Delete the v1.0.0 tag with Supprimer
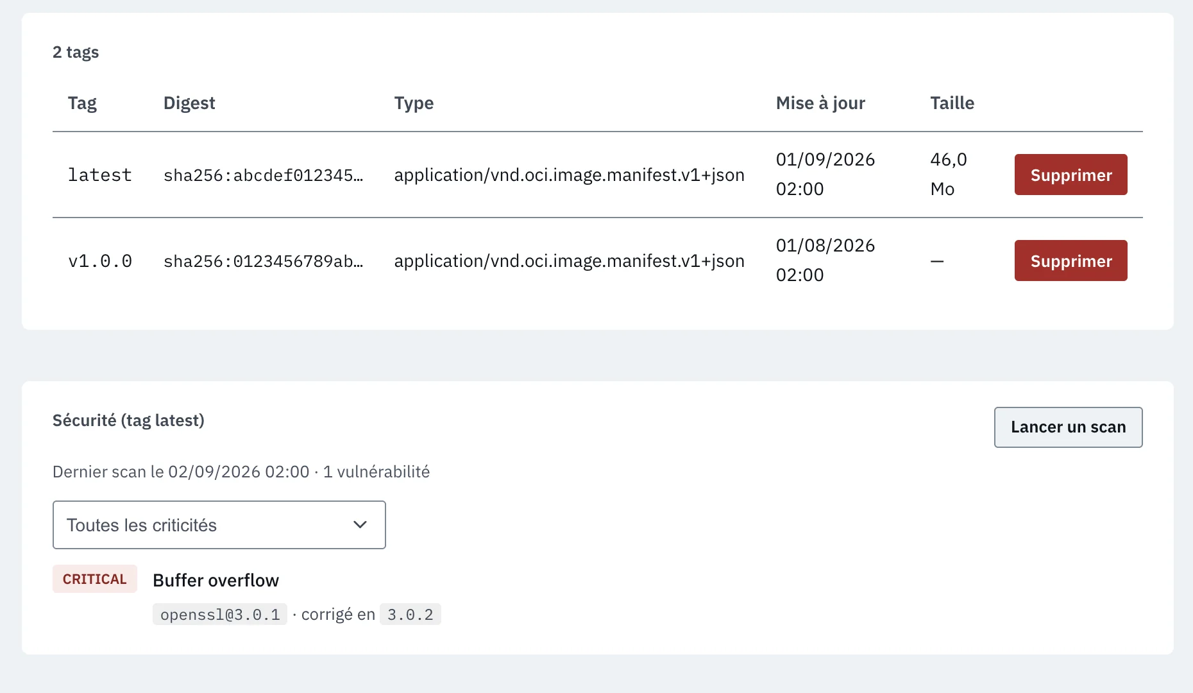Image resolution: width=1193 pixels, height=693 pixels. pos(1070,261)
